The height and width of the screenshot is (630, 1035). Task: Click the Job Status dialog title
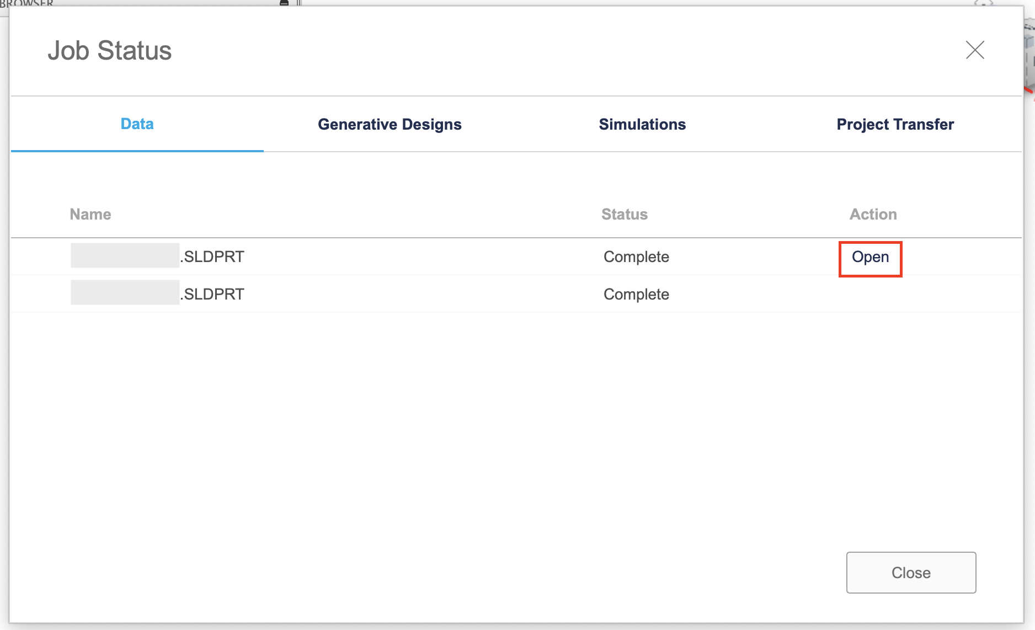tap(110, 51)
